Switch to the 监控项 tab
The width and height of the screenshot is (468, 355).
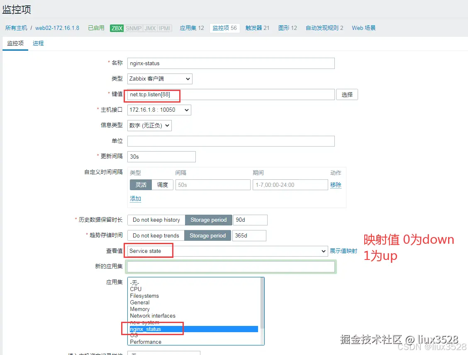click(15, 43)
